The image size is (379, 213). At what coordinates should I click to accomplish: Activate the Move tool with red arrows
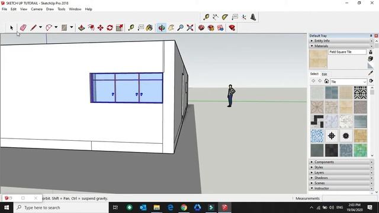click(100, 28)
